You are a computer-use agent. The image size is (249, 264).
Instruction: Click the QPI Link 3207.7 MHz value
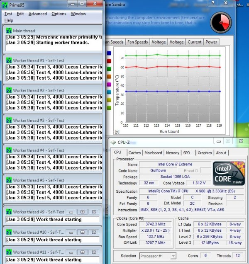point(156,242)
